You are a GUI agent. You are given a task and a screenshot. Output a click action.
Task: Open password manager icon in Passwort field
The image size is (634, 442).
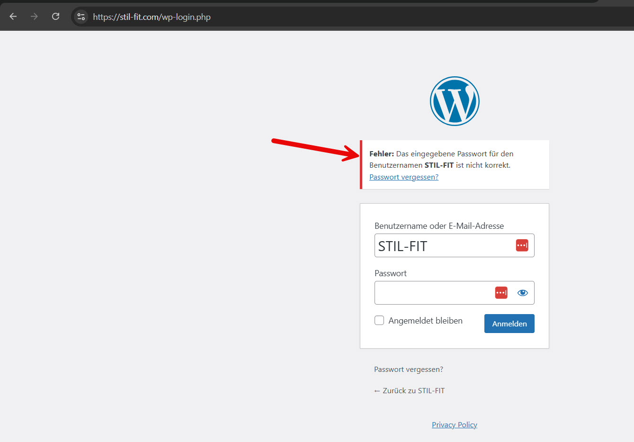tap(501, 293)
